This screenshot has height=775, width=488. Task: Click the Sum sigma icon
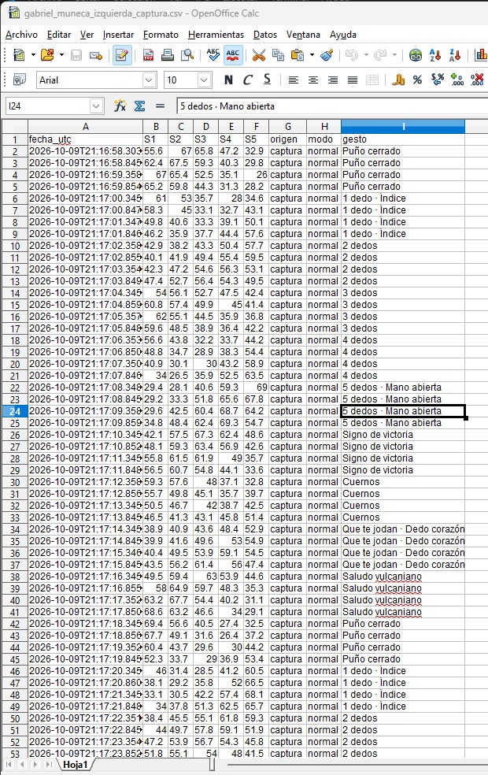pyautogui.click(x=140, y=106)
